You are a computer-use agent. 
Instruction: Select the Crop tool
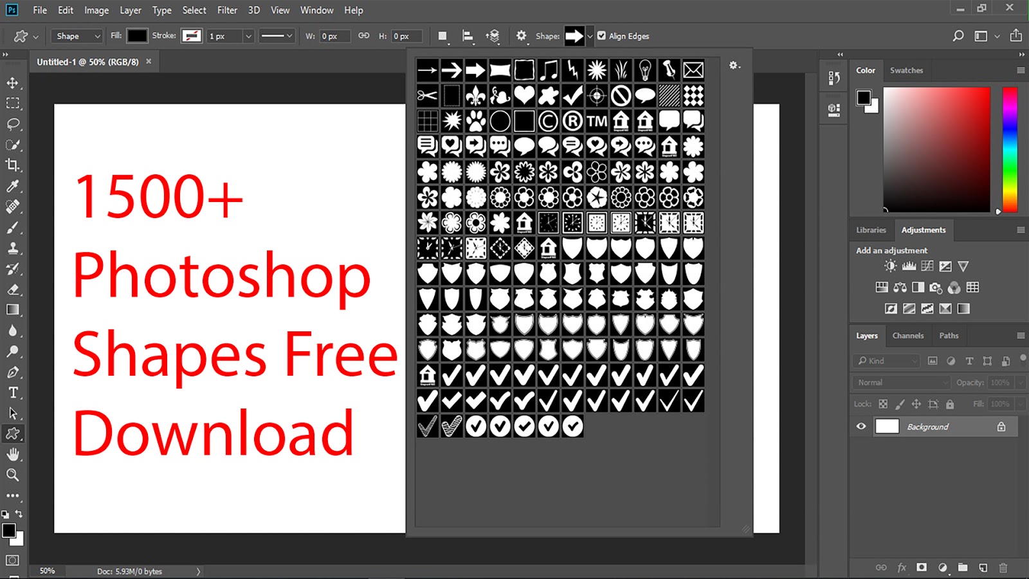(x=12, y=165)
